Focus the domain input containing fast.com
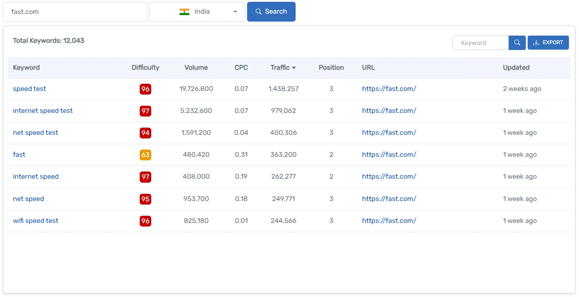579x297 pixels. 75,12
